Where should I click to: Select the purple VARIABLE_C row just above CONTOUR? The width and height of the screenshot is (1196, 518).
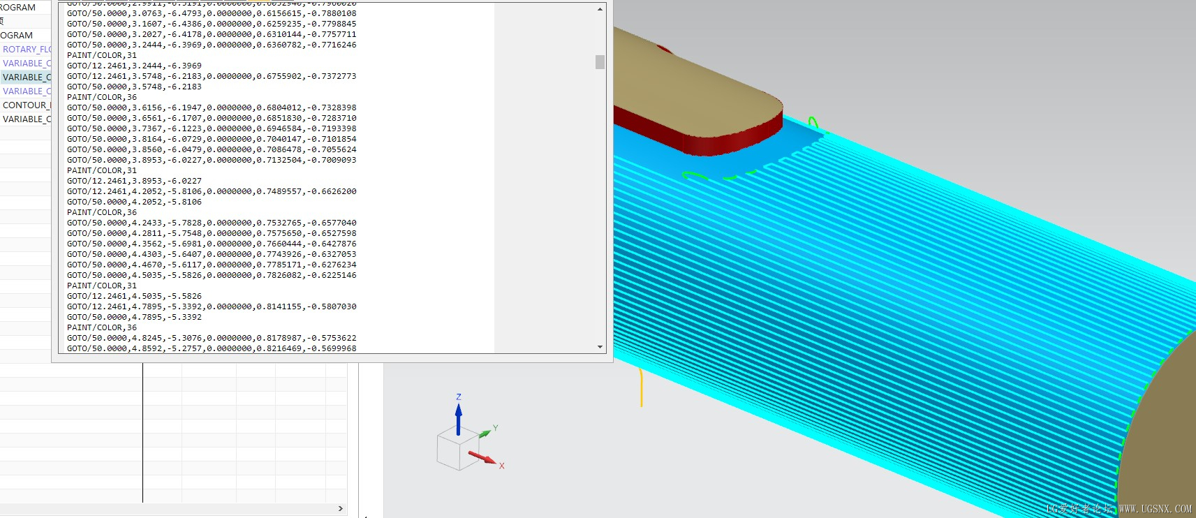(x=27, y=91)
